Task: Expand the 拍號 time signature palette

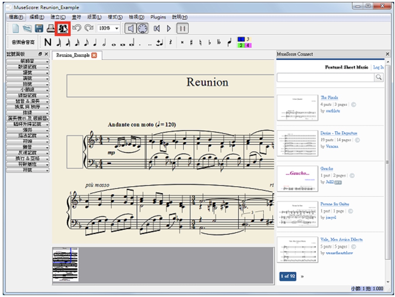Action: click(28, 84)
